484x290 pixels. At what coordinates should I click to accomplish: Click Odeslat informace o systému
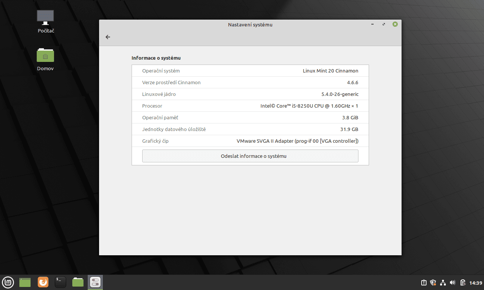[250, 156]
